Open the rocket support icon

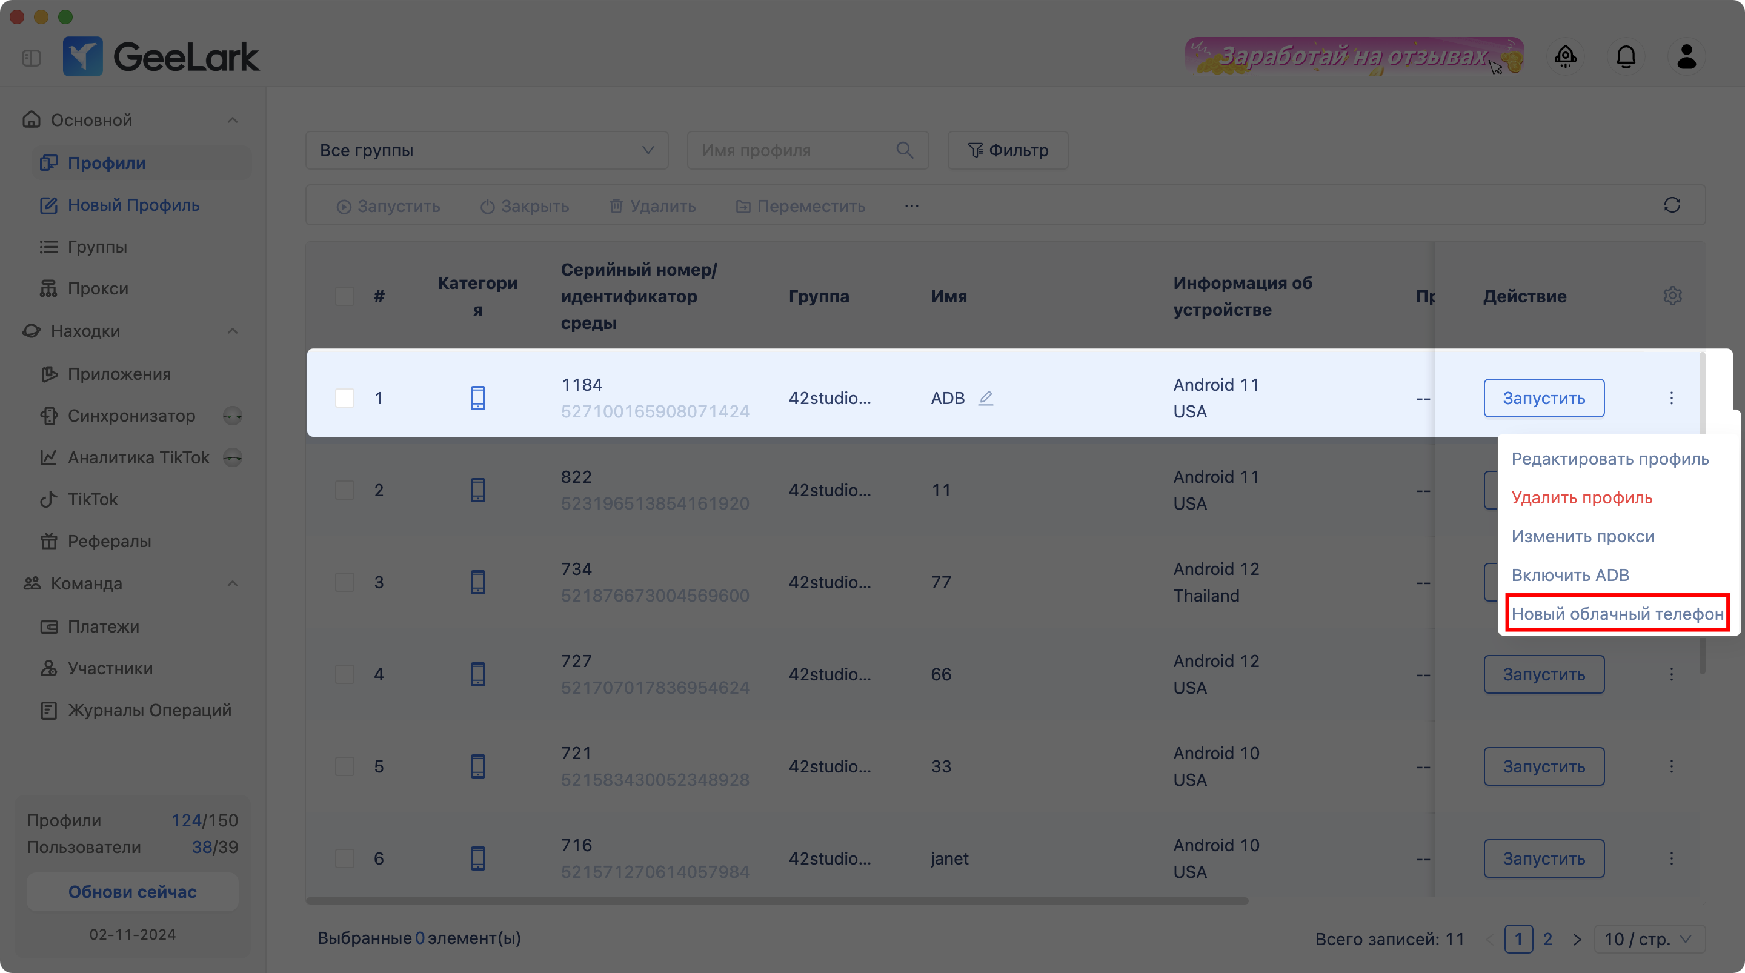click(x=1566, y=57)
